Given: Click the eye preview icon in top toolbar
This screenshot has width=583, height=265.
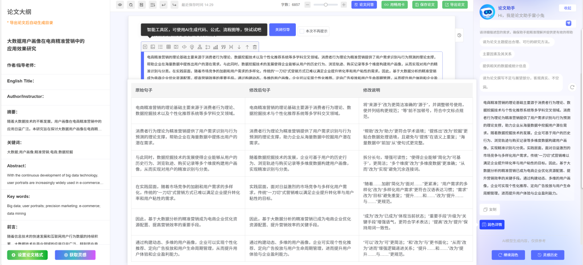Looking at the screenshot, I should coord(120,5).
